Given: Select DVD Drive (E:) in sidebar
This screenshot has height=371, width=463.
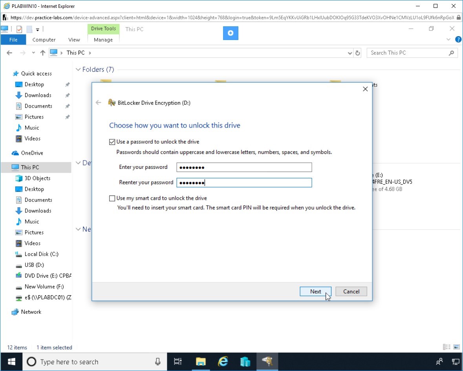Looking at the screenshot, I should (48, 276).
